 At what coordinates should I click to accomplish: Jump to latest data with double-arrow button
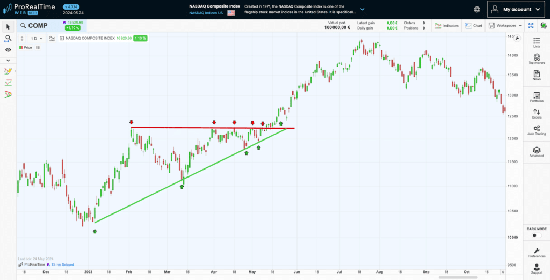point(503,272)
